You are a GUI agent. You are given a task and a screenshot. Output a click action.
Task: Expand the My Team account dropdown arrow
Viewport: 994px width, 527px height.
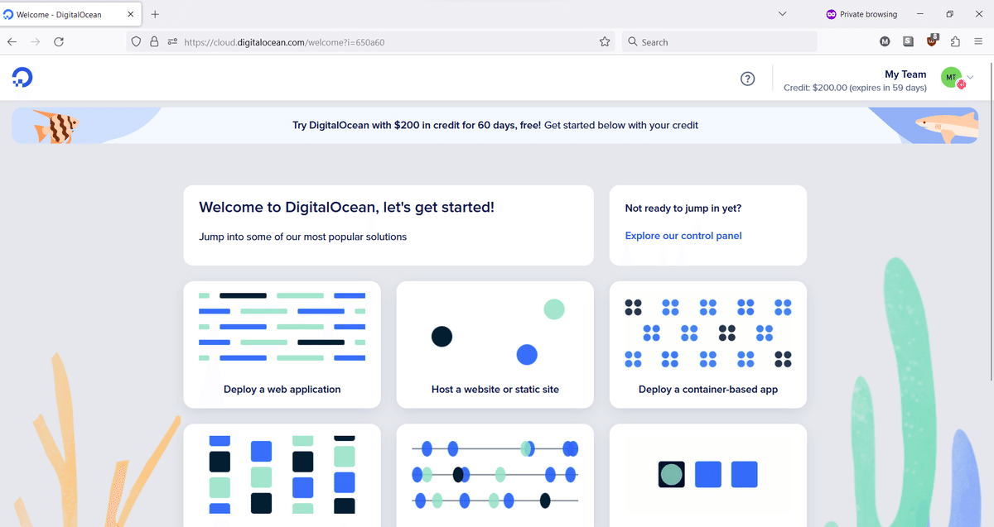click(x=971, y=78)
